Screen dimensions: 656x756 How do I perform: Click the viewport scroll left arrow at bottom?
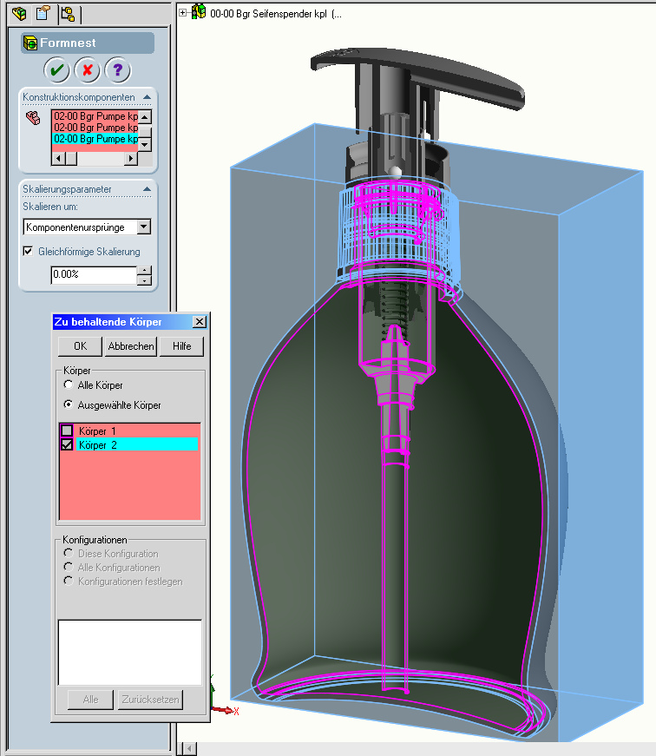pos(190,749)
